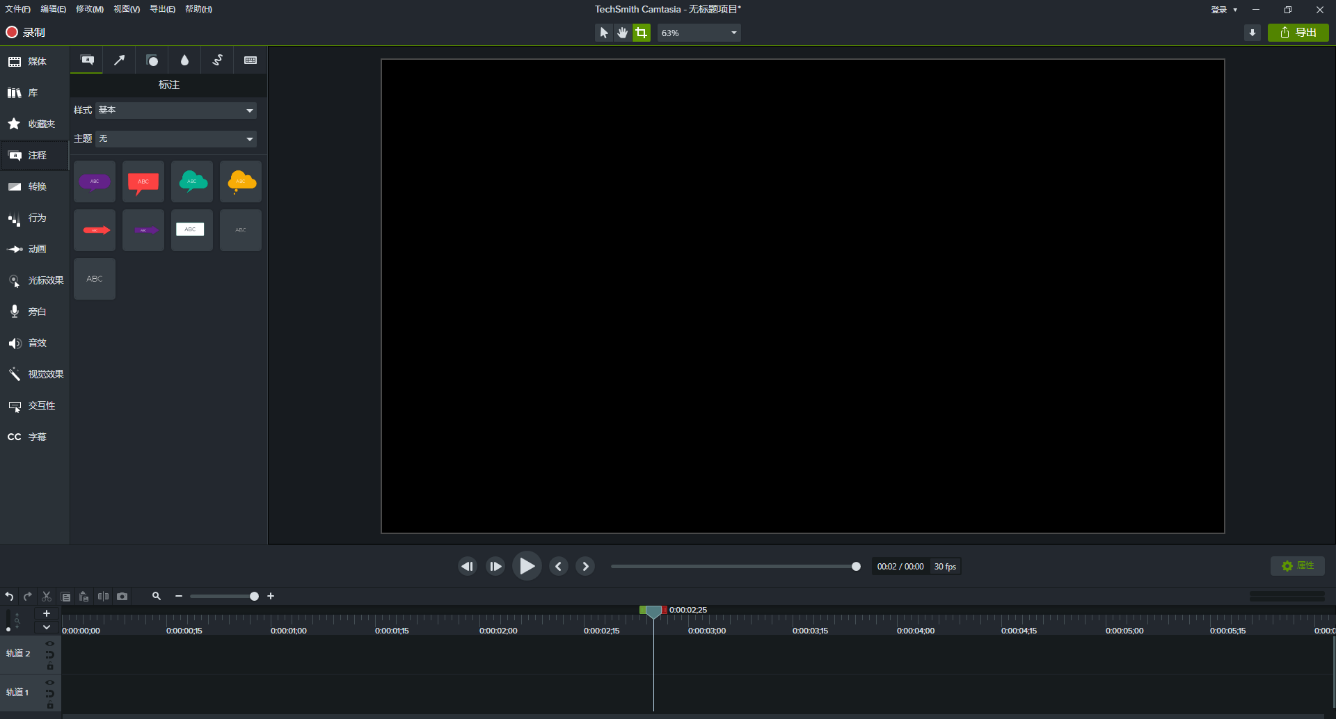1336x719 pixels.
Task: Open the 行为 (Behaviors) panel
Action: click(x=35, y=218)
